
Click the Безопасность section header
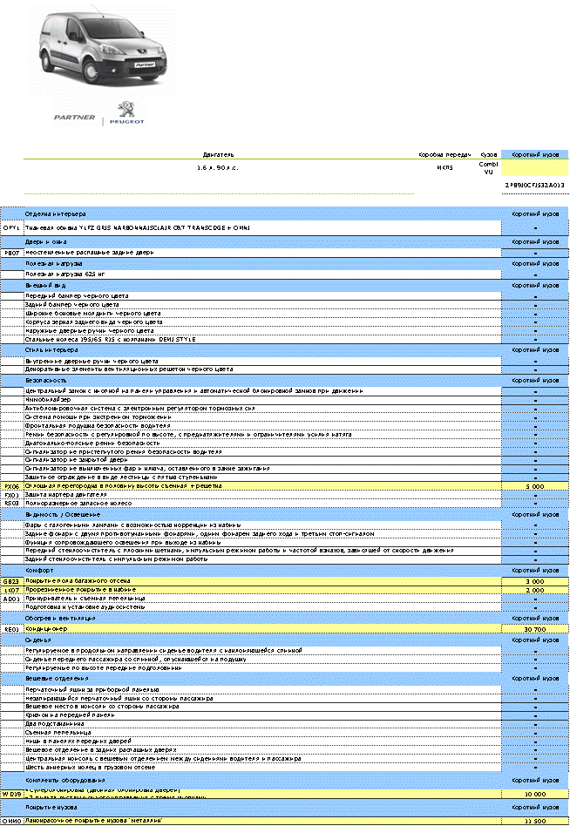tap(47, 380)
